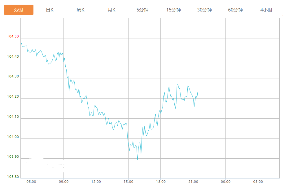Click the 104.00 price axis label
This screenshot has width=284, height=185.
[x=13, y=137]
